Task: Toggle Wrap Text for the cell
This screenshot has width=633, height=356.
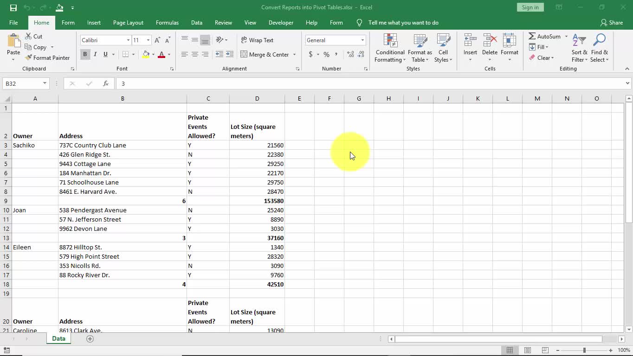Action: click(257, 40)
